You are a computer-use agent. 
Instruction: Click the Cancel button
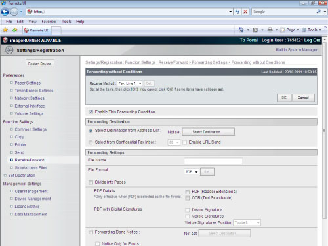pyautogui.click(x=303, y=98)
